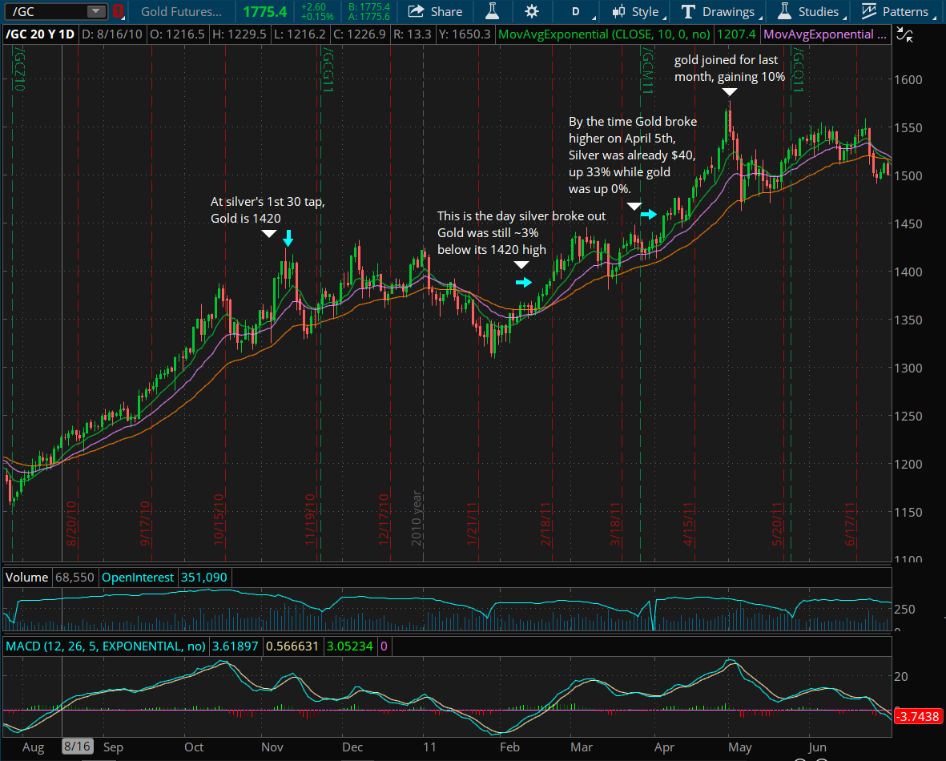Click the D: 8/16/10 date readout
The height and width of the screenshot is (761, 946).
click(111, 34)
